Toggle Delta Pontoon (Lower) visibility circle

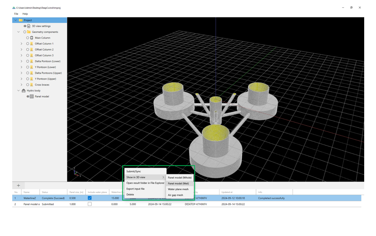[28, 61]
